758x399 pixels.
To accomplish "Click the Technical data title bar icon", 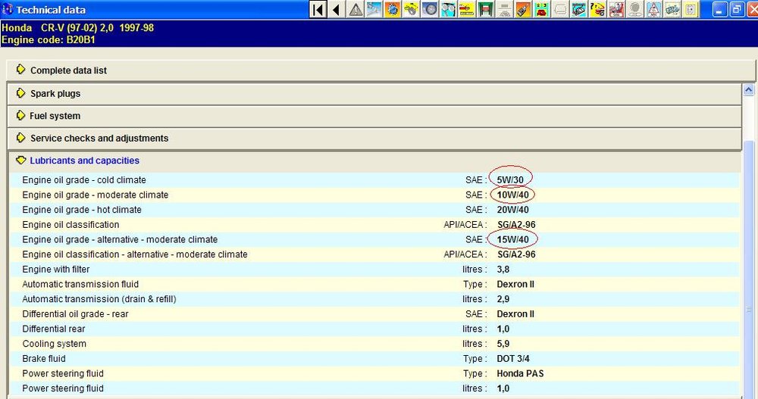I will pyautogui.click(x=8, y=9).
